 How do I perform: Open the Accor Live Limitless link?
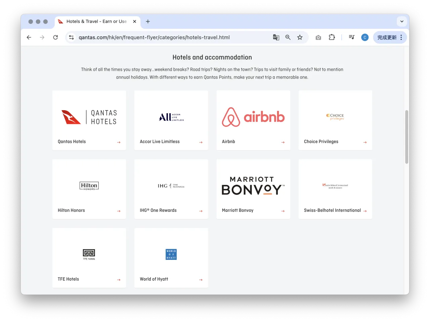click(x=160, y=142)
